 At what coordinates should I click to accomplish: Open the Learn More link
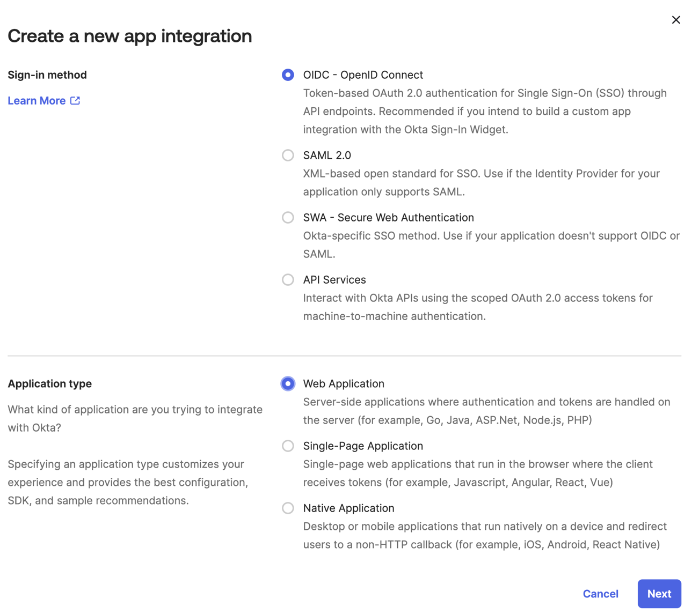pos(37,101)
